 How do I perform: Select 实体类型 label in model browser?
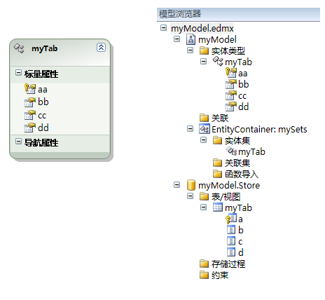pos(228,51)
